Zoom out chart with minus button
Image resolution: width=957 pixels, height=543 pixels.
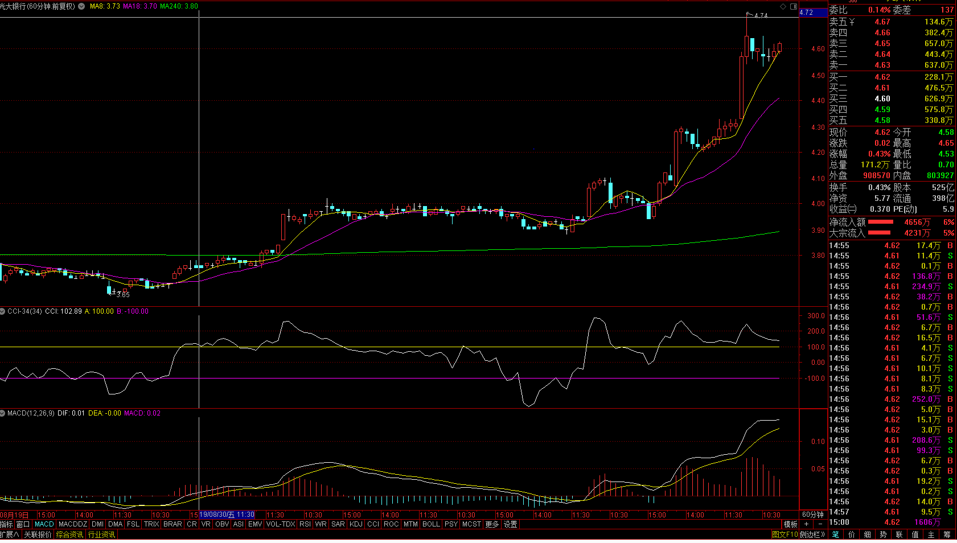tap(820, 524)
